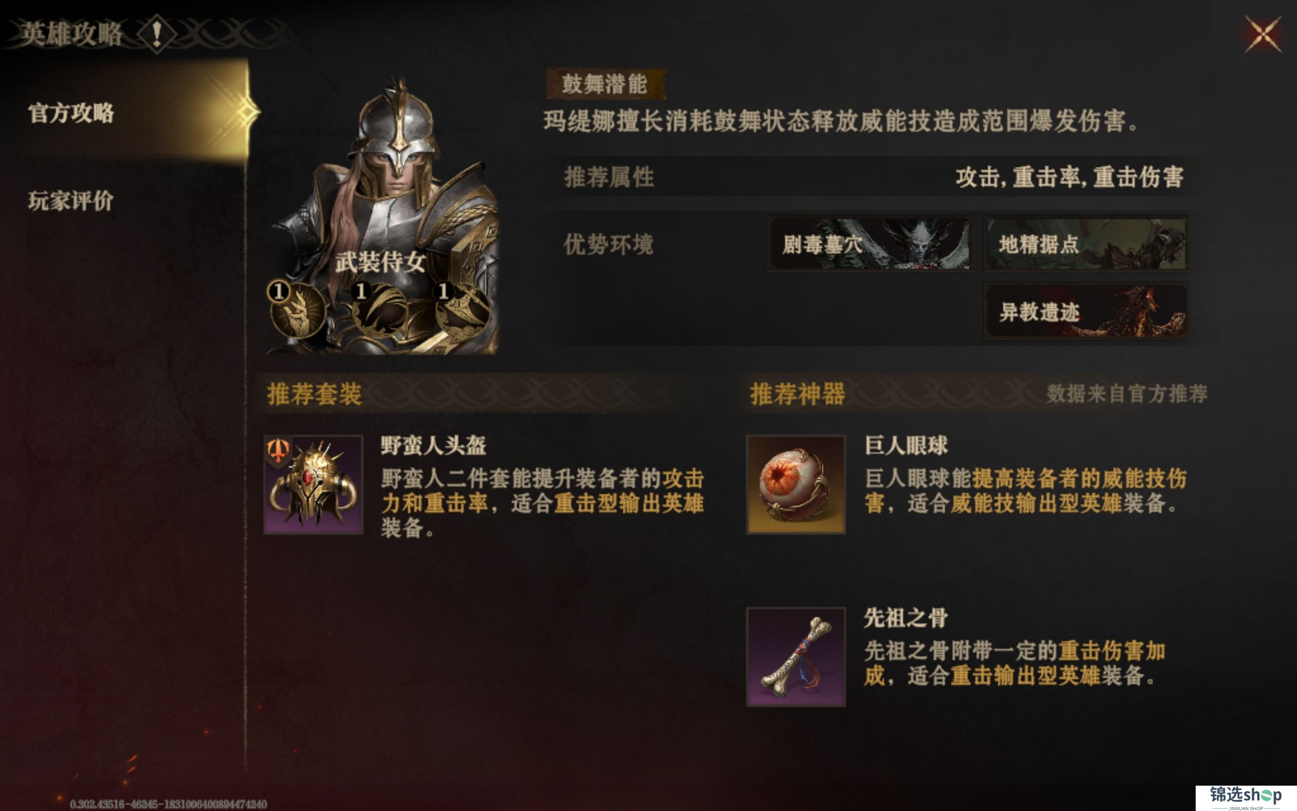
Task: Click the 鼓舞潜能 label tag
Action: 605,84
